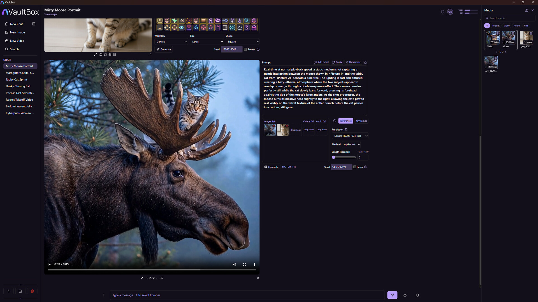The height and width of the screenshot is (302, 538).
Task: Enable the Freeze seed checkbox
Action: (x=245, y=49)
